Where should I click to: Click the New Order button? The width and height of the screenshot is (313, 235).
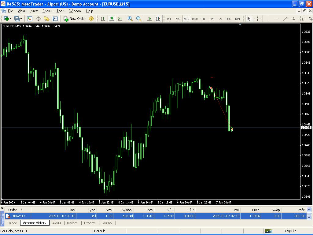tap(75, 19)
